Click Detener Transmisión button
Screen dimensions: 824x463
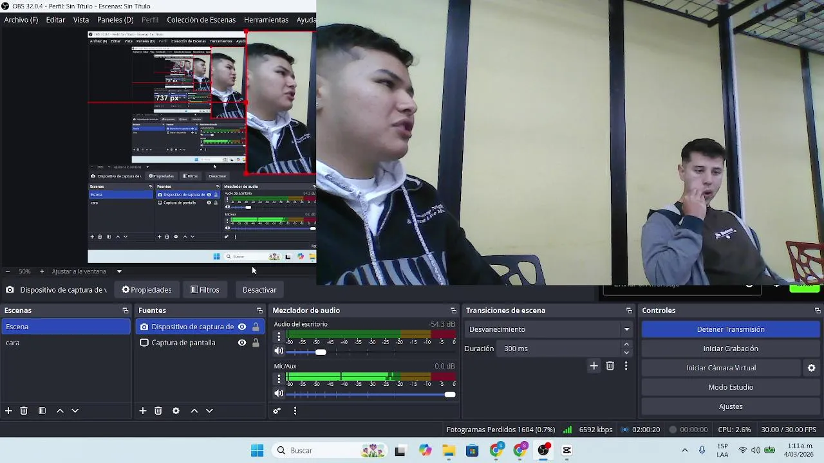(731, 329)
